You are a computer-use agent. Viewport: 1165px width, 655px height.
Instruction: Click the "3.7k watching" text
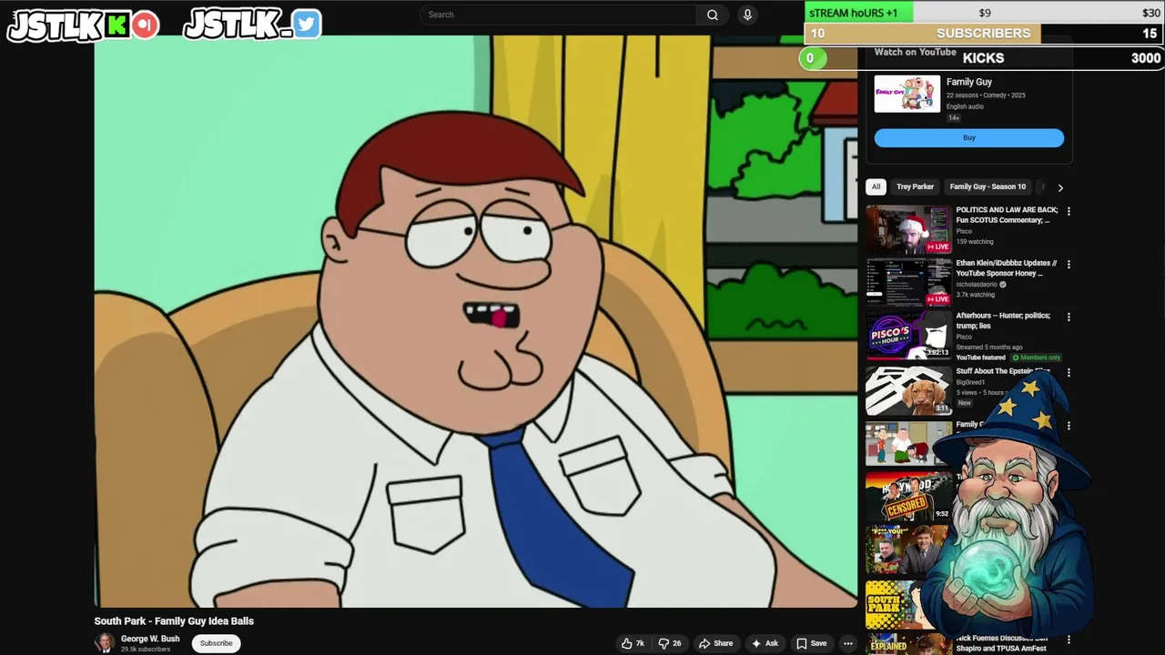(976, 295)
